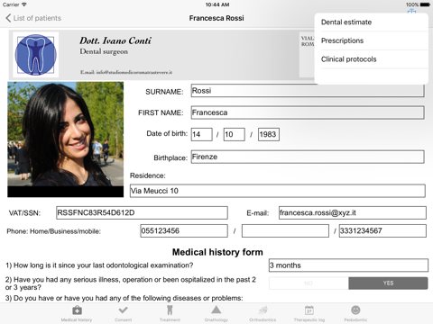Set illness question answer to YES
This screenshot has height=324, width=433.
pos(388,283)
